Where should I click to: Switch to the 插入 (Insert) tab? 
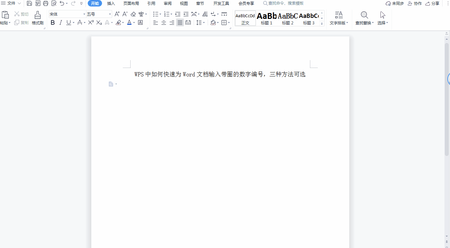coord(111,4)
